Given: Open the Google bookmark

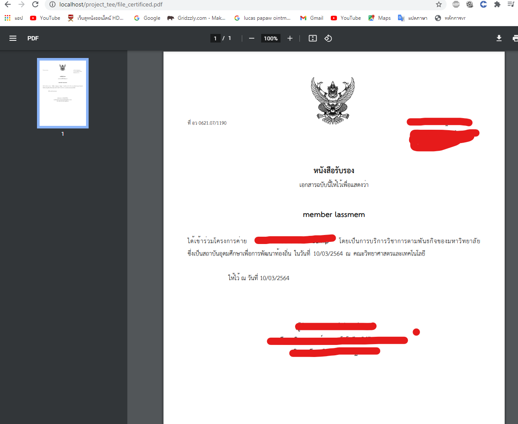Looking at the screenshot, I should [147, 18].
